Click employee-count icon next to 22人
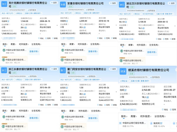 pyautogui.click(x=85, y=27)
